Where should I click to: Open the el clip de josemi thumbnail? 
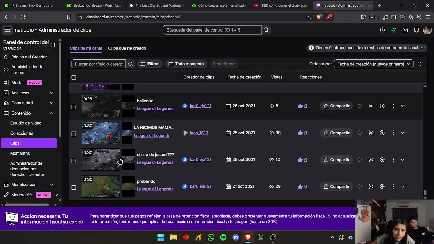(101, 160)
